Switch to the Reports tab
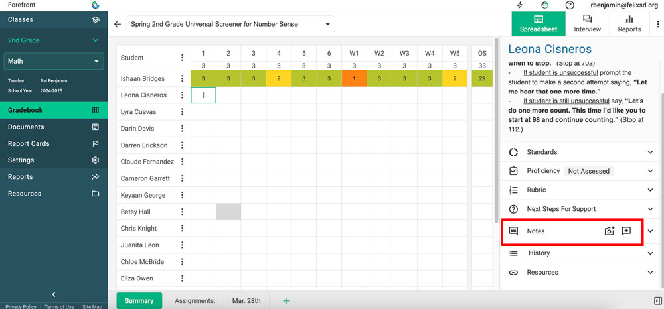Image resolution: width=664 pixels, height=309 pixels. 629,23
